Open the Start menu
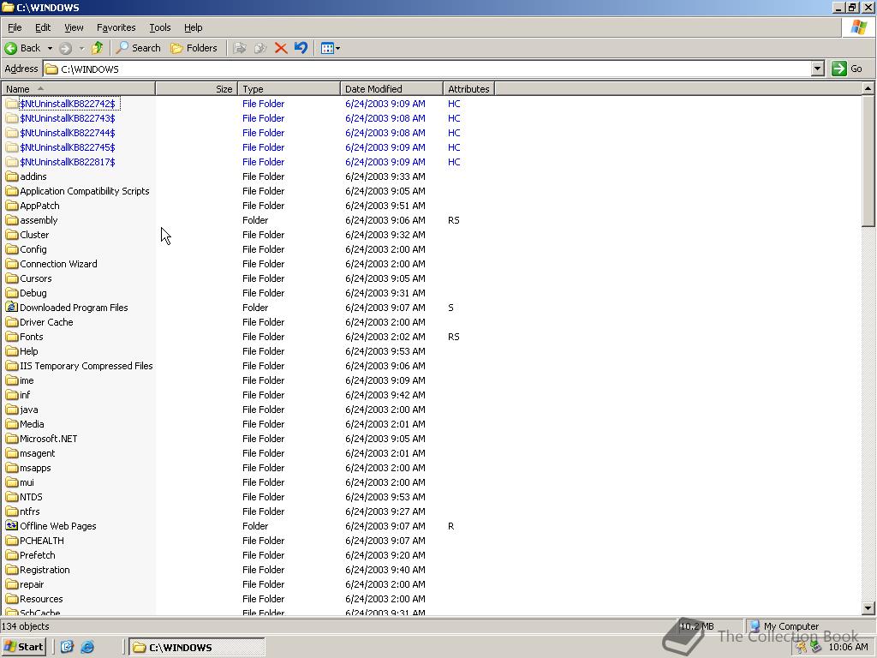Image resolution: width=877 pixels, height=658 pixels. (x=23, y=647)
